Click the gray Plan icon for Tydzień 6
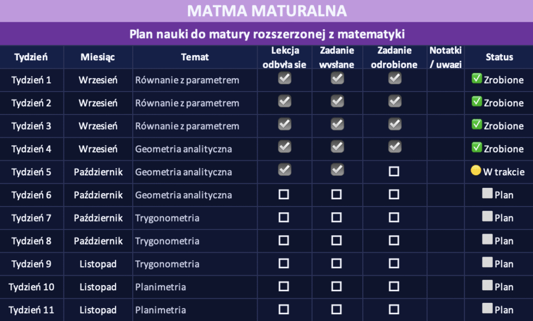Image resolution: width=533 pixels, height=321 pixels. 487,194
